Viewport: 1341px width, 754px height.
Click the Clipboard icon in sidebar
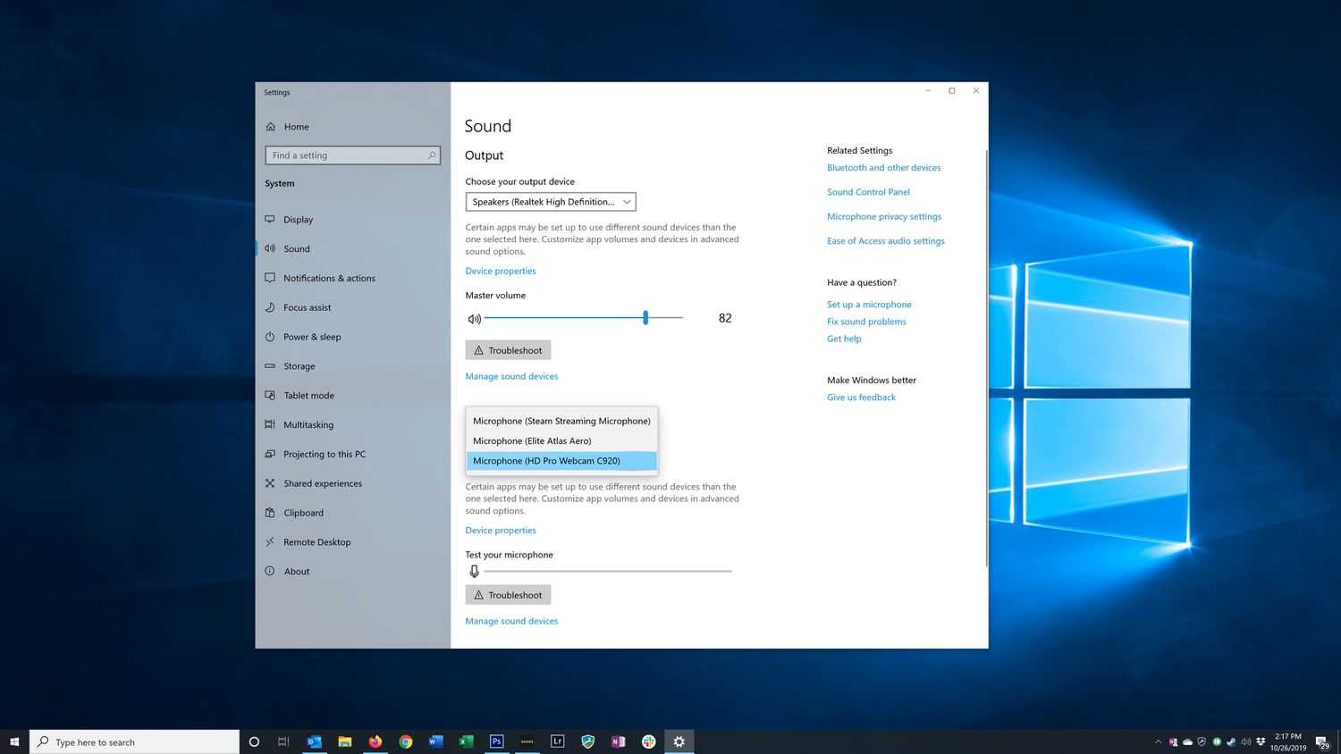tap(270, 513)
